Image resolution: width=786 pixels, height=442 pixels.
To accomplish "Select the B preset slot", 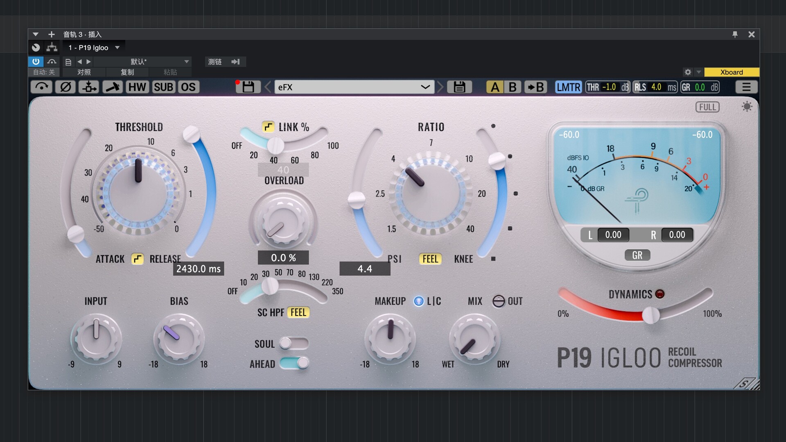I will click(x=513, y=87).
